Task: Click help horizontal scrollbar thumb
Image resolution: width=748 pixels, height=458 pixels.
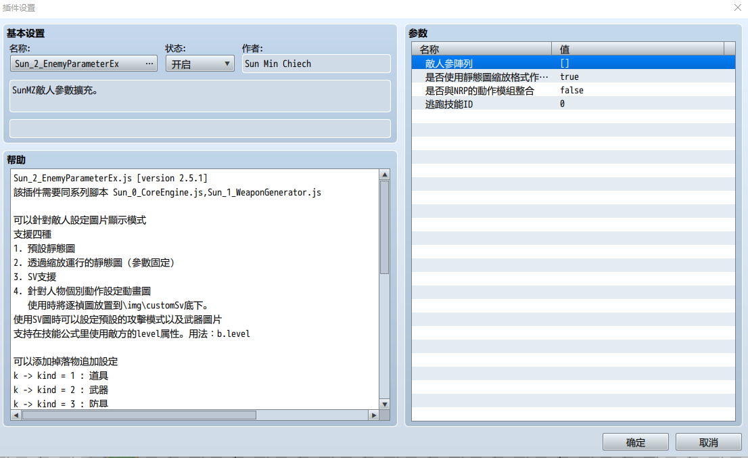Action: point(139,415)
